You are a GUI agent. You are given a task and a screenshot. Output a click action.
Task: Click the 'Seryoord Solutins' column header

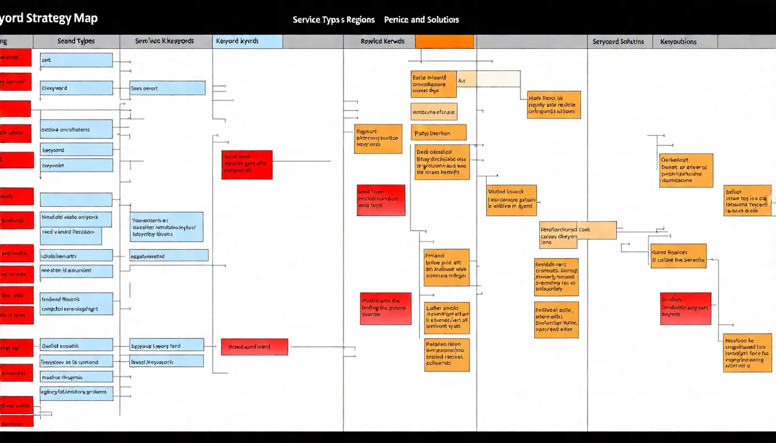[x=620, y=42]
